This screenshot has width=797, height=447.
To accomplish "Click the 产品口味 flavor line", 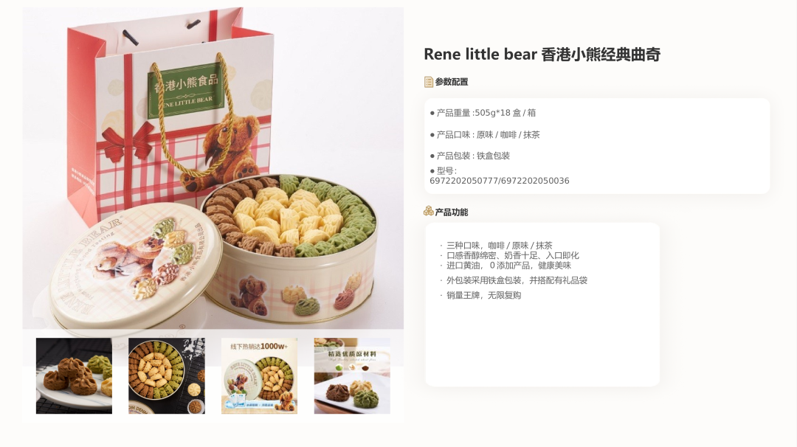I will tap(485, 134).
